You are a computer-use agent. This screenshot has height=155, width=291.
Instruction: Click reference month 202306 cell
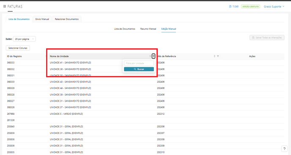click(161, 127)
